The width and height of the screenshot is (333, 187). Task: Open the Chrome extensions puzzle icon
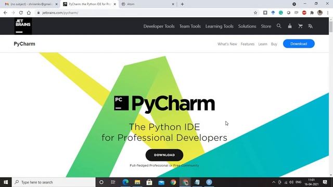click(312, 12)
